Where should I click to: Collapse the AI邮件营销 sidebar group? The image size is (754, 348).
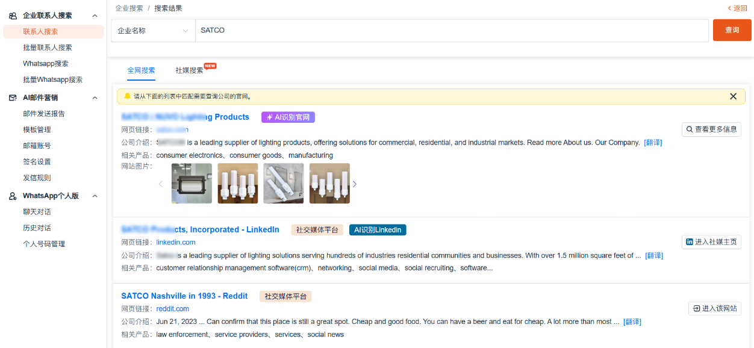(x=95, y=98)
